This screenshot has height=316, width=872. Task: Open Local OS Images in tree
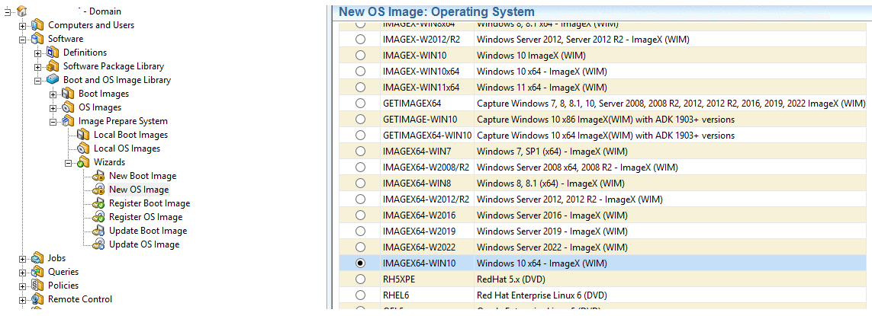127,148
